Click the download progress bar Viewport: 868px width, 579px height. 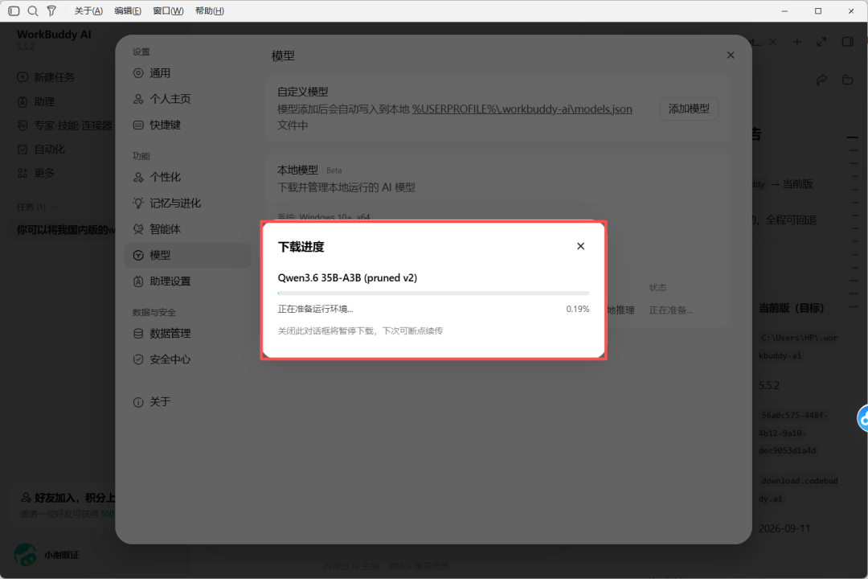(433, 293)
